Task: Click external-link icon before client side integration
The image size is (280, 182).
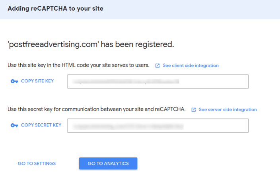Action: [x=157, y=65]
